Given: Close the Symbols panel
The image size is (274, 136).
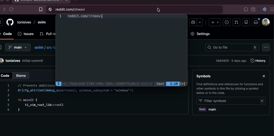Looking at the screenshot, I should [x=264, y=76].
